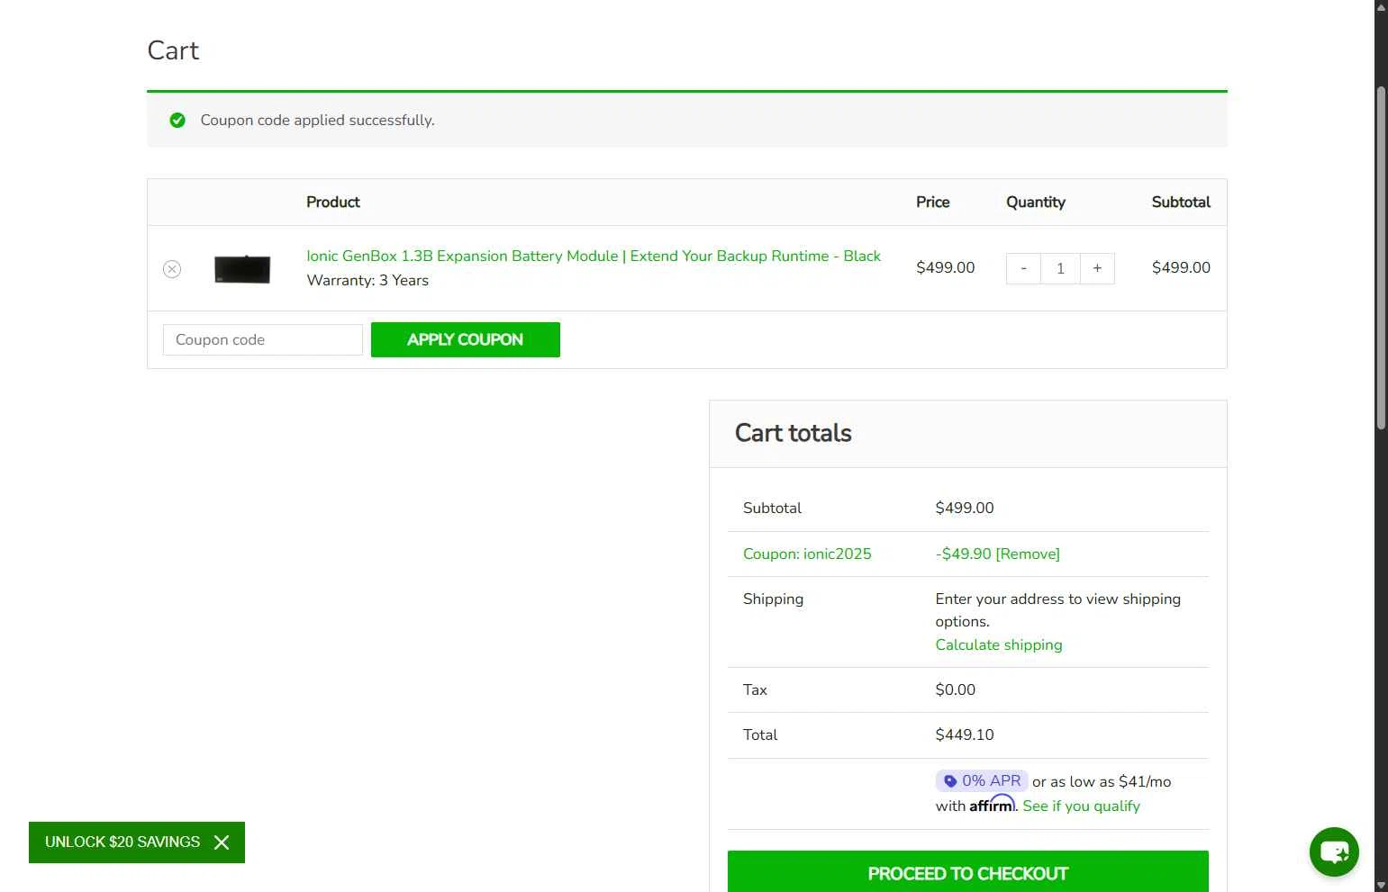Select the coupon discount -$49.90 text
The image size is (1388, 892).
(x=963, y=554)
